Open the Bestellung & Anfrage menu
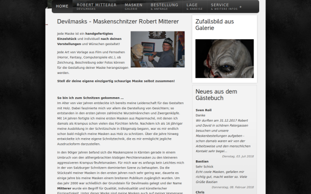The height and width of the screenshot is (194, 311). [164, 6]
